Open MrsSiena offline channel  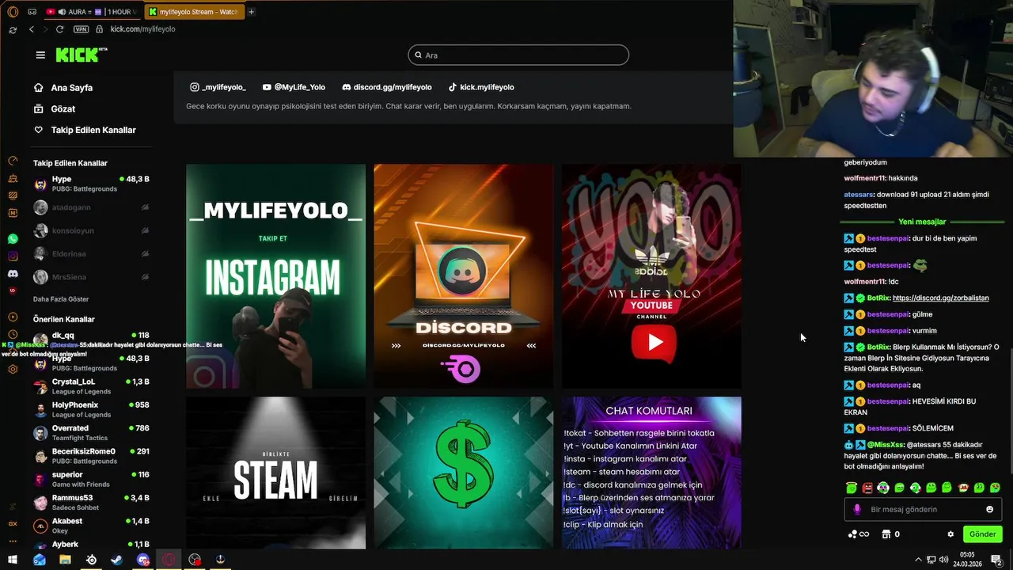[91, 277]
